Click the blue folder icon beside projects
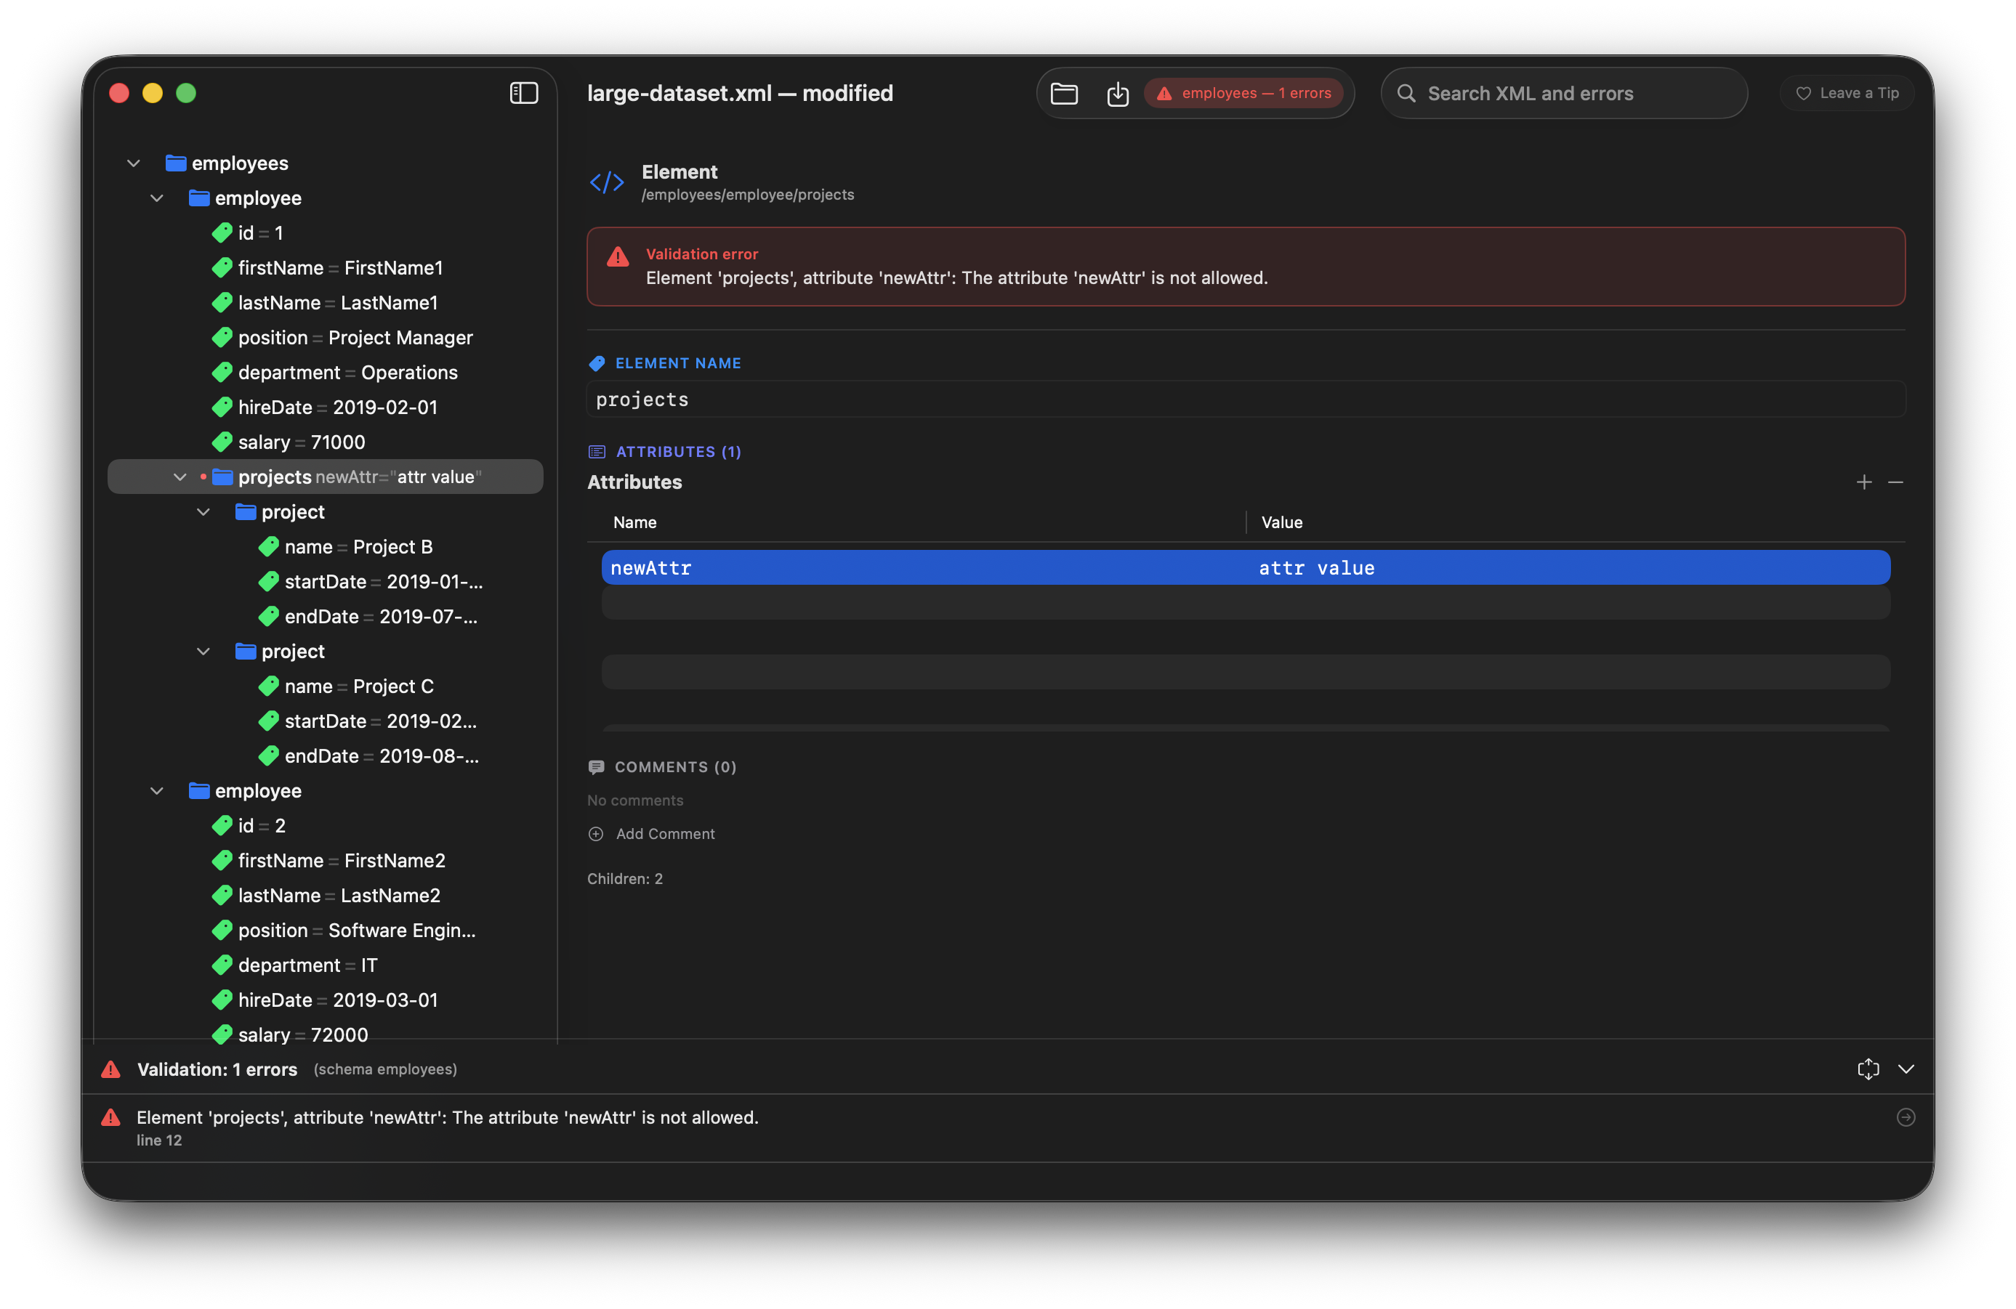Image resolution: width=2016 pixels, height=1309 pixels. coord(222,477)
